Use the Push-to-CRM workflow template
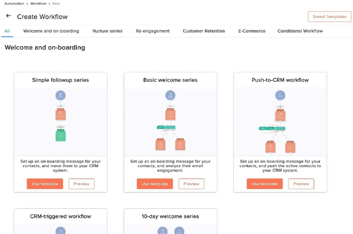Viewport: 353px width, 234px height. pos(264,184)
